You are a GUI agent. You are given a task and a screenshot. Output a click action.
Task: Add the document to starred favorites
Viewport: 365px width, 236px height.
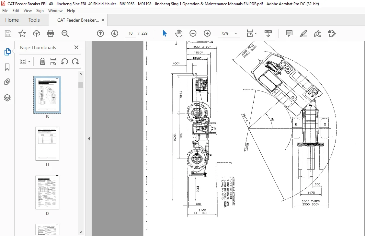22,33
